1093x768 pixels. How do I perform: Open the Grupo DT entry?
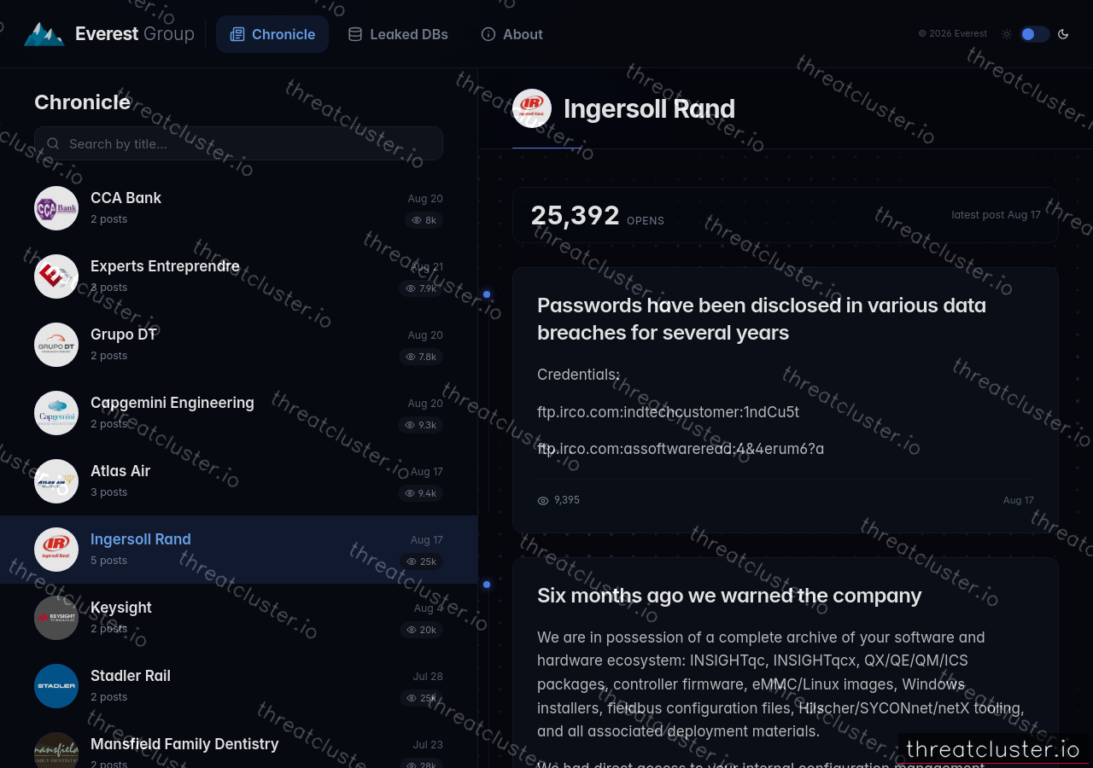[238, 345]
